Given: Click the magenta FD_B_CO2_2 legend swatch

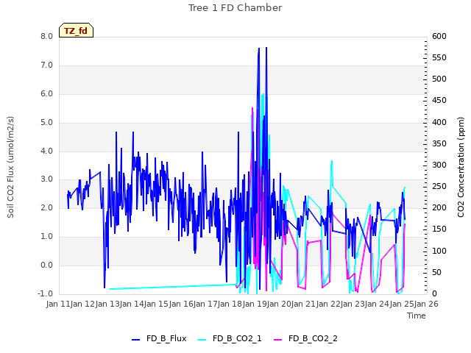Looking at the screenshot, I should click(x=278, y=340).
